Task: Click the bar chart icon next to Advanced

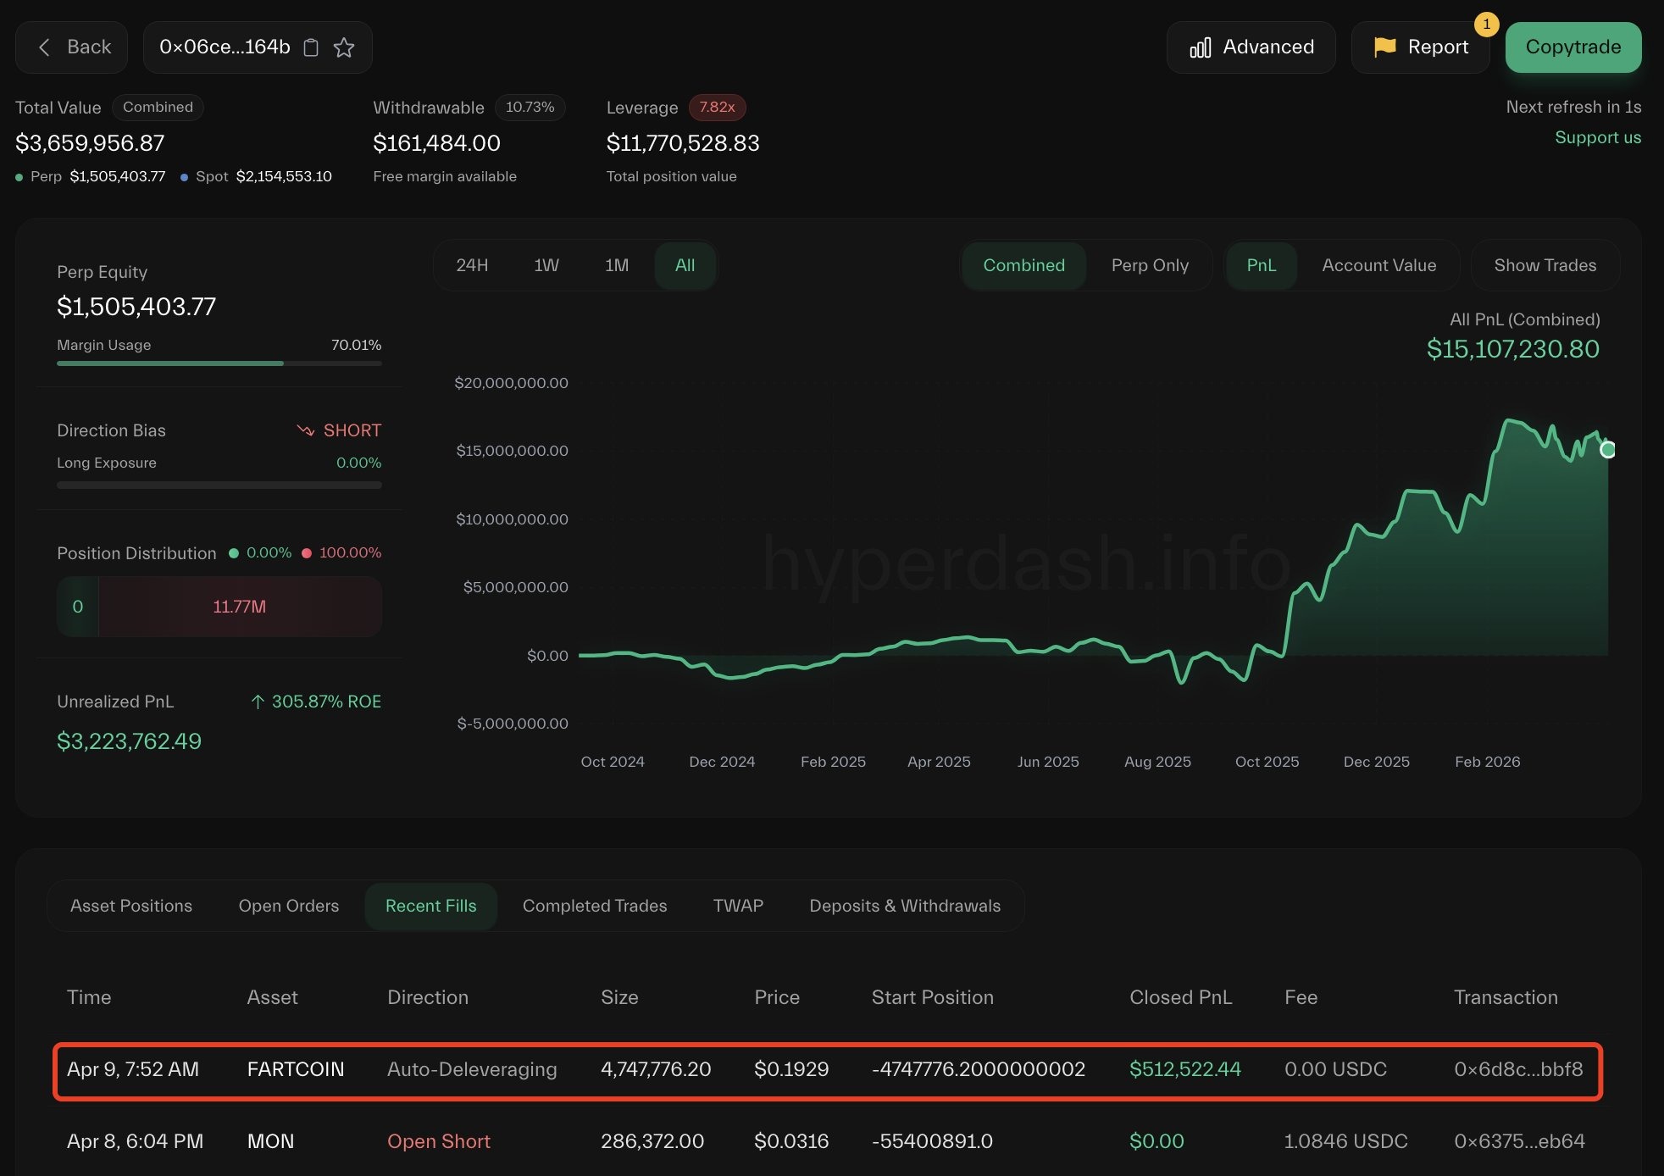Action: [x=1200, y=47]
